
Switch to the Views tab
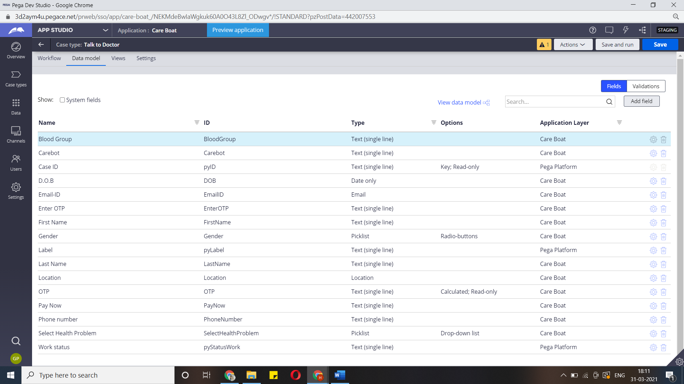coord(118,58)
